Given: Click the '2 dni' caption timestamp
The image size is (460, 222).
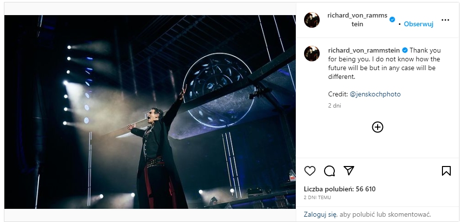Looking at the screenshot, I should 334,105.
